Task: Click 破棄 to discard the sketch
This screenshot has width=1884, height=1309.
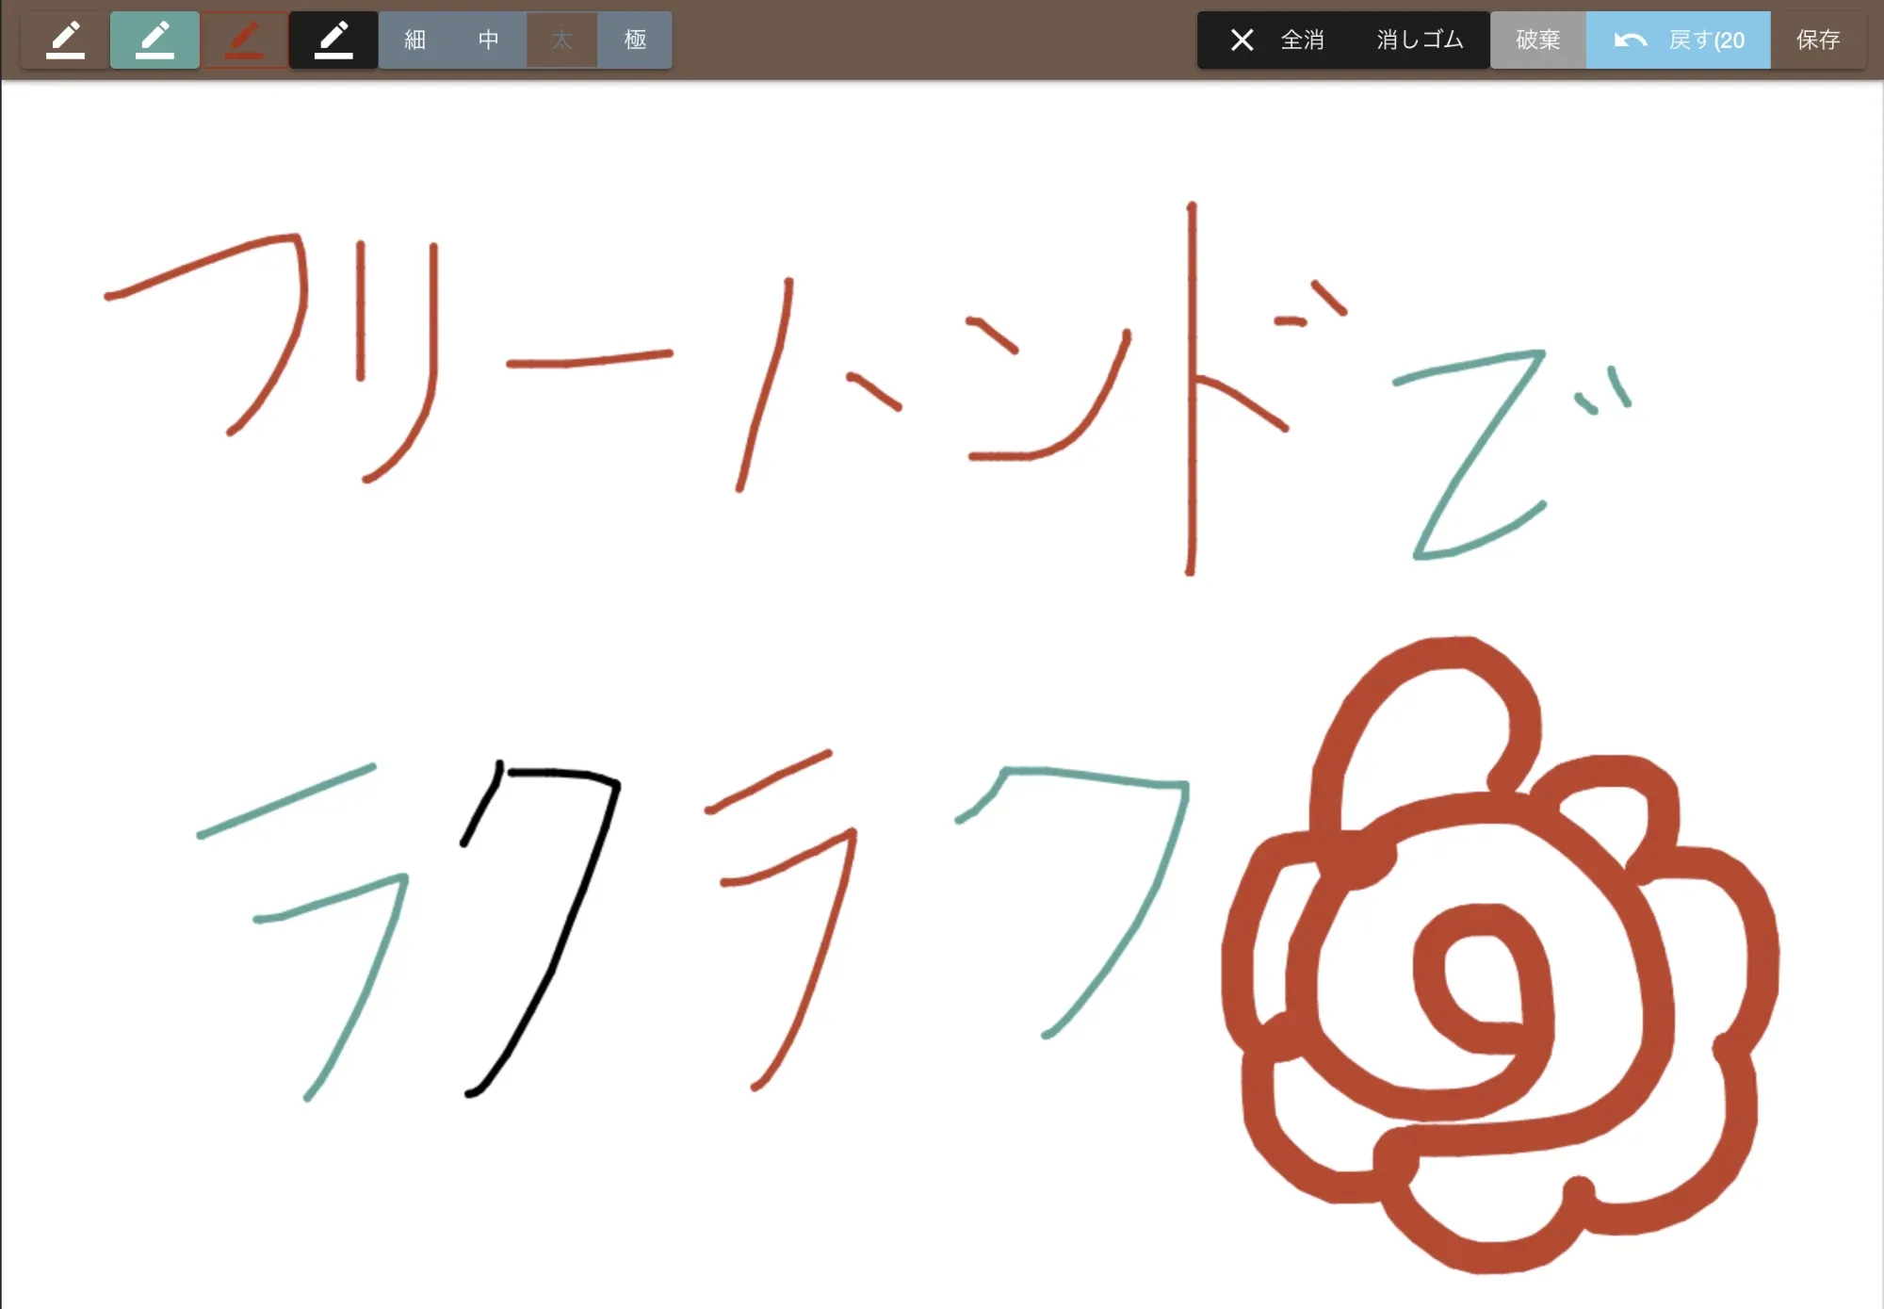Action: click(1537, 40)
